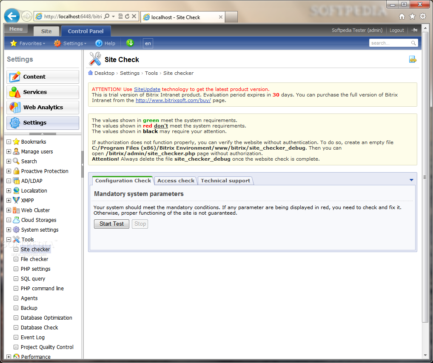
Task: Click the compatibility view icon in address bar
Action: 120,16
